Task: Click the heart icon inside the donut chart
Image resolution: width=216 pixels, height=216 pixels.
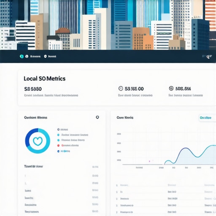Action: tap(38, 141)
